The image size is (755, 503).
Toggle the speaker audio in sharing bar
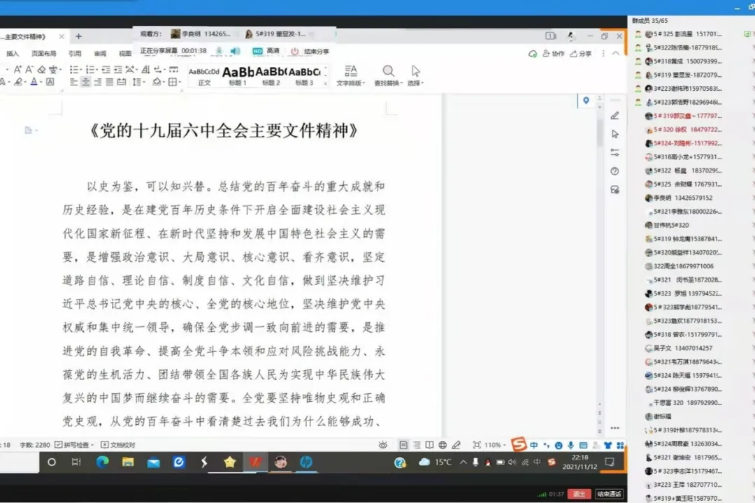click(236, 51)
